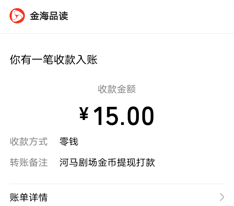
Task: Tap the 金海品读 account name
Action: click(x=49, y=16)
